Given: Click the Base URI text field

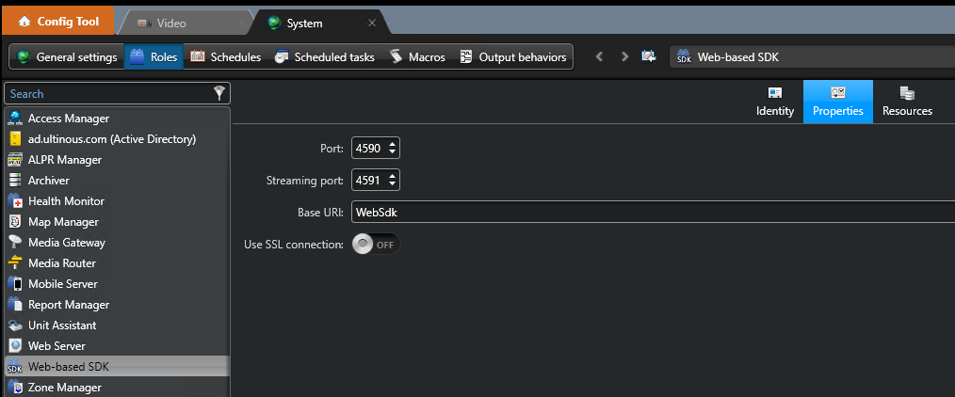Looking at the screenshot, I should point(650,213).
